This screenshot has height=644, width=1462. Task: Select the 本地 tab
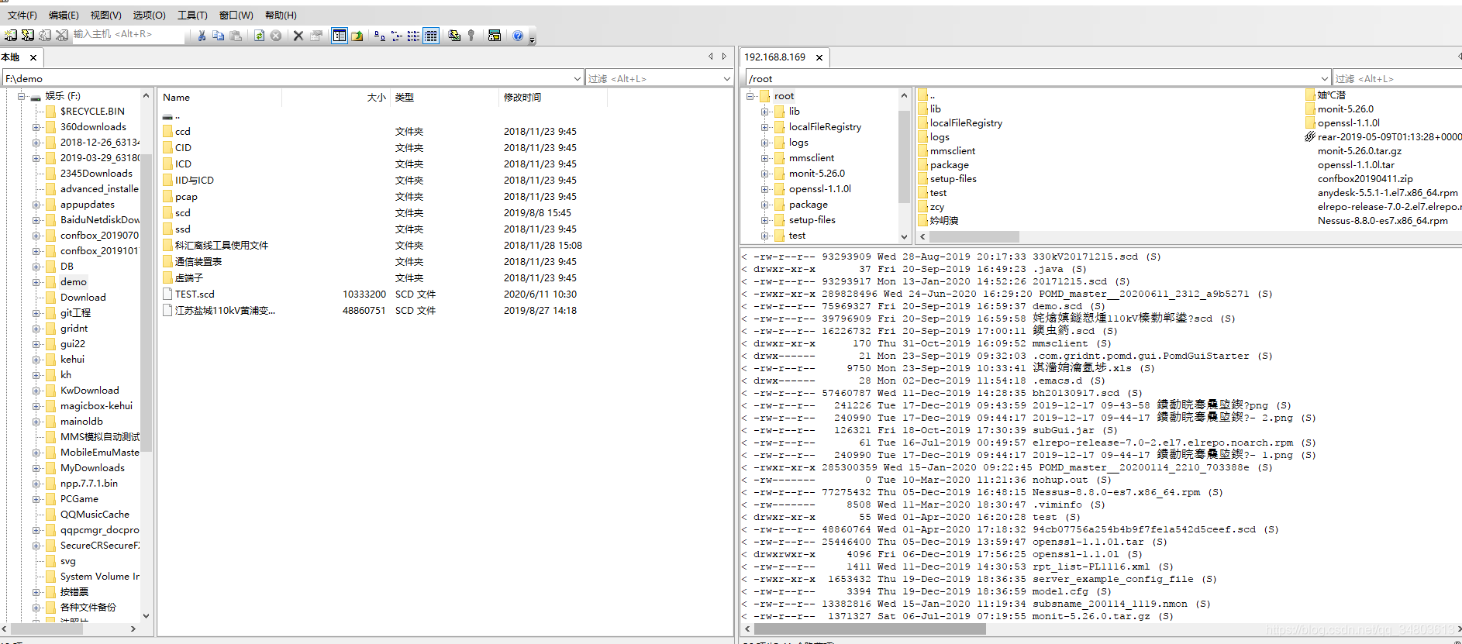(x=11, y=57)
